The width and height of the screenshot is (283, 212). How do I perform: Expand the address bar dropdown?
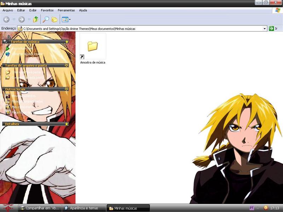(265, 29)
